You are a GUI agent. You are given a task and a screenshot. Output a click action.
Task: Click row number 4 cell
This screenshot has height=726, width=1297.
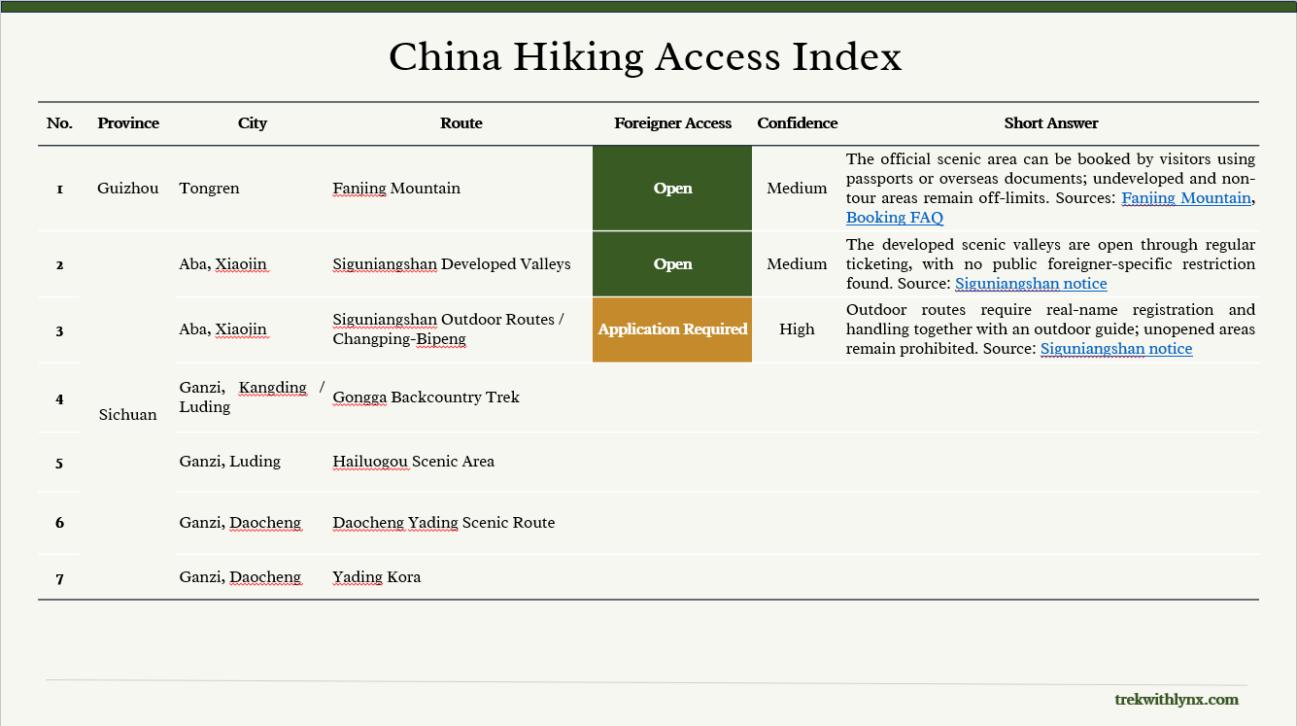tap(59, 398)
